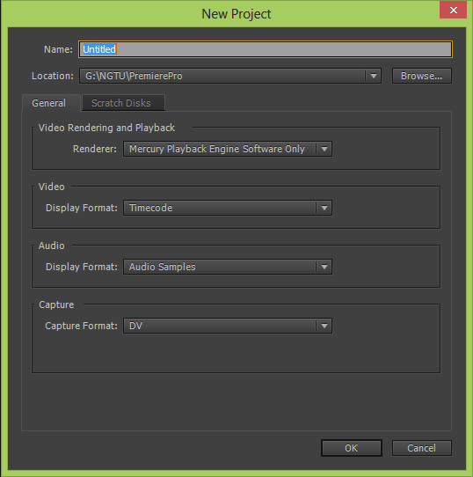This screenshot has width=473, height=477.
Task: Select the General tab
Action: 51,103
